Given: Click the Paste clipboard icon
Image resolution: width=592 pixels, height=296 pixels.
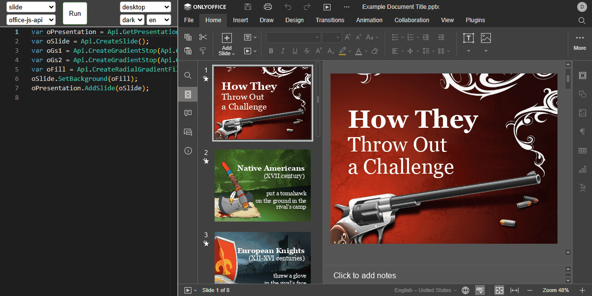Looking at the screenshot, I should [x=187, y=51].
